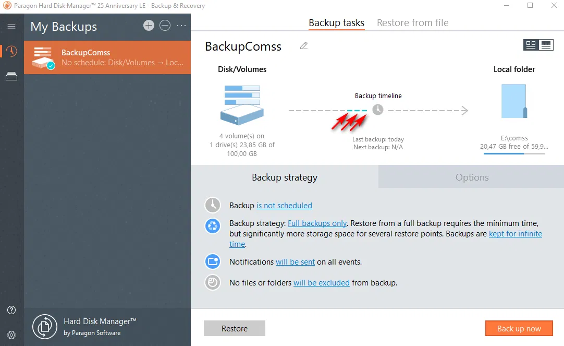This screenshot has width=564, height=346.
Task: Click the Local folder destination icon
Action: coord(514,101)
